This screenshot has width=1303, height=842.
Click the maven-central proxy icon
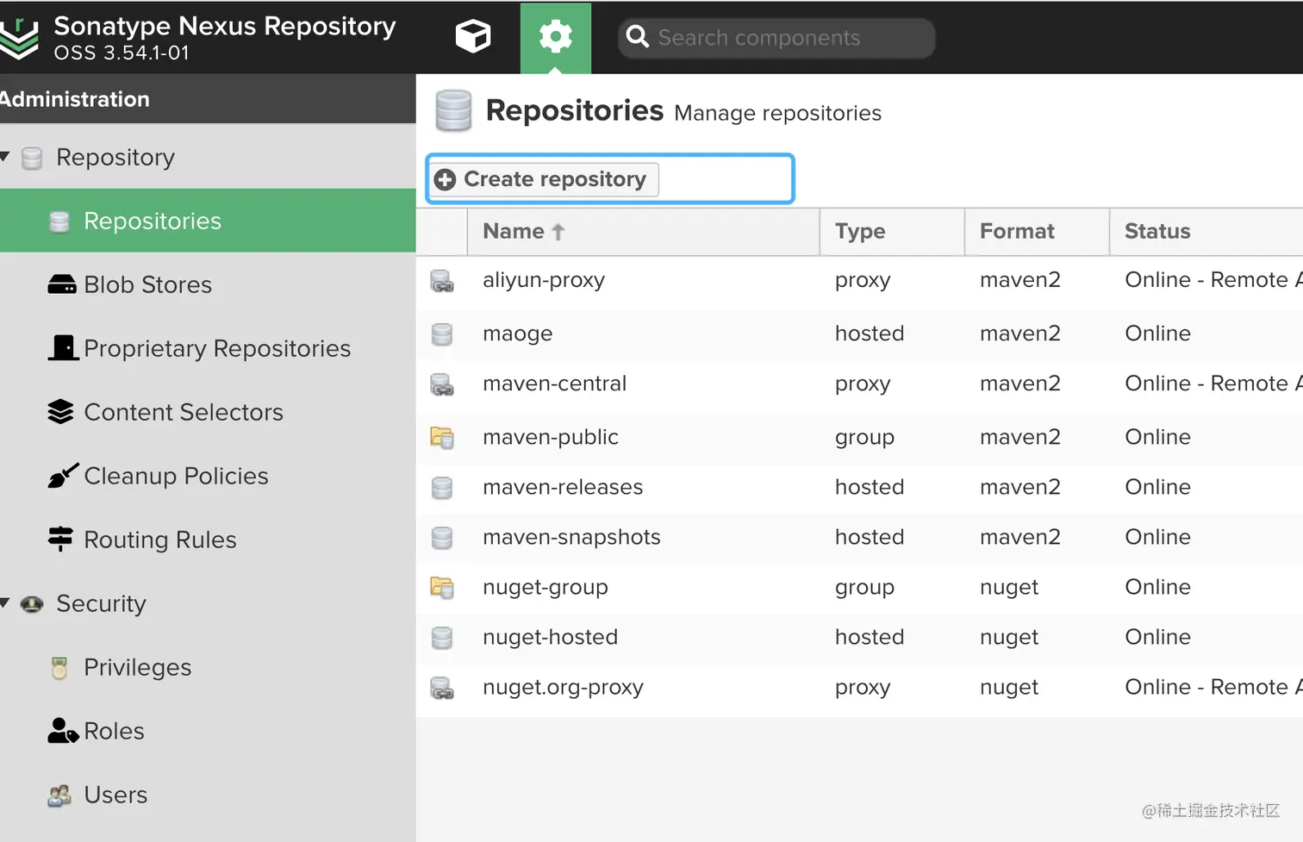tap(442, 384)
